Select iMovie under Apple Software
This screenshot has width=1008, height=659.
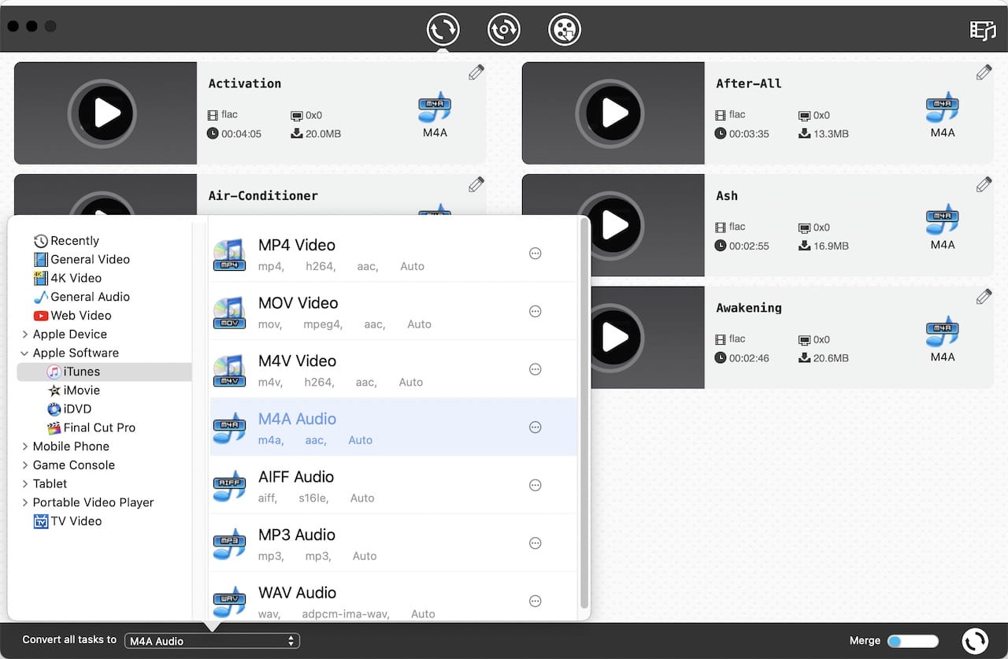(x=81, y=391)
